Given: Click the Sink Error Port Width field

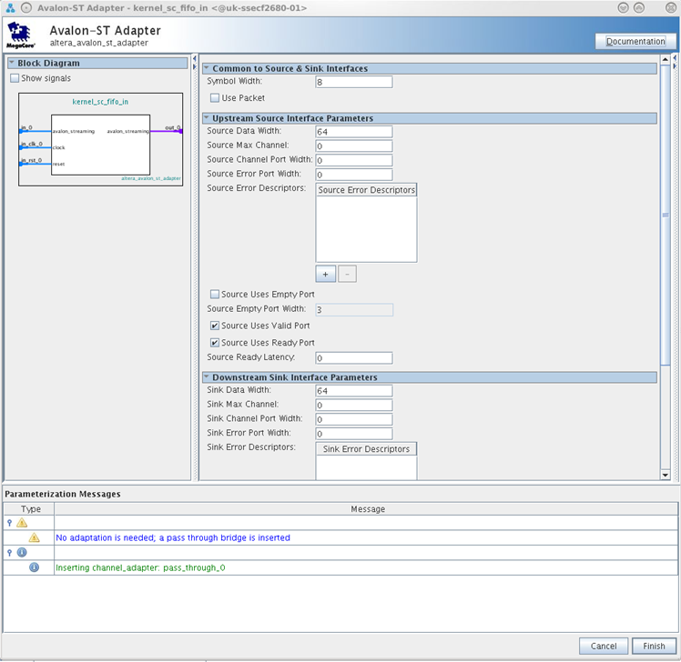Looking at the screenshot, I should (354, 434).
